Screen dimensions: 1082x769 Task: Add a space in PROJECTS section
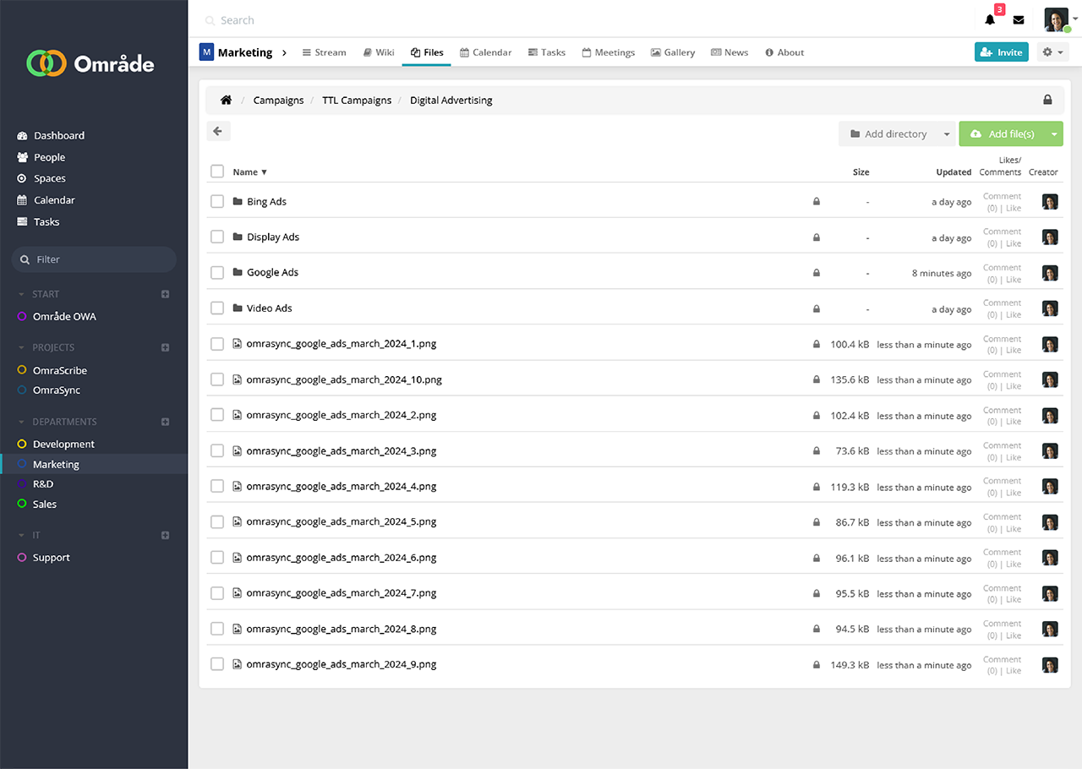pyautogui.click(x=166, y=347)
